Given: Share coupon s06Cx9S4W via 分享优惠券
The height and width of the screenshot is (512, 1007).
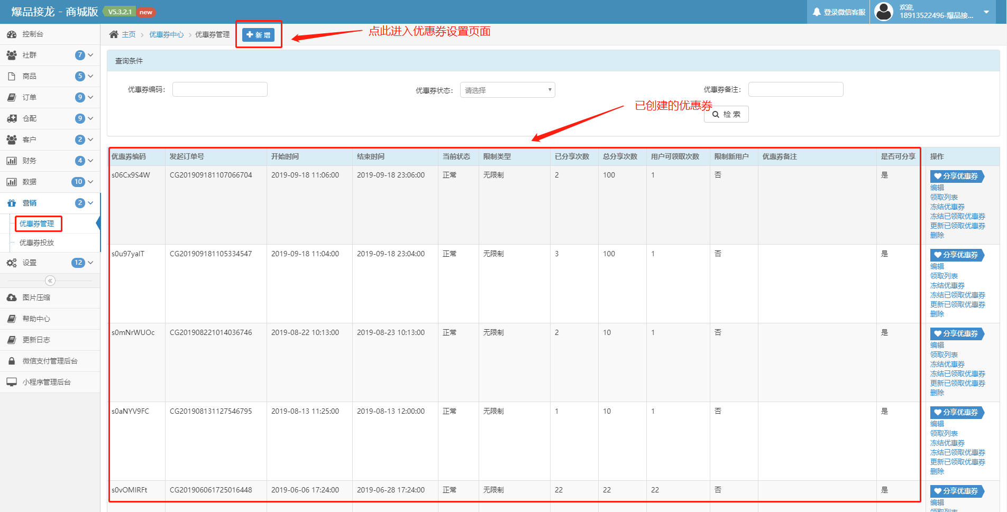Looking at the screenshot, I should [x=956, y=176].
